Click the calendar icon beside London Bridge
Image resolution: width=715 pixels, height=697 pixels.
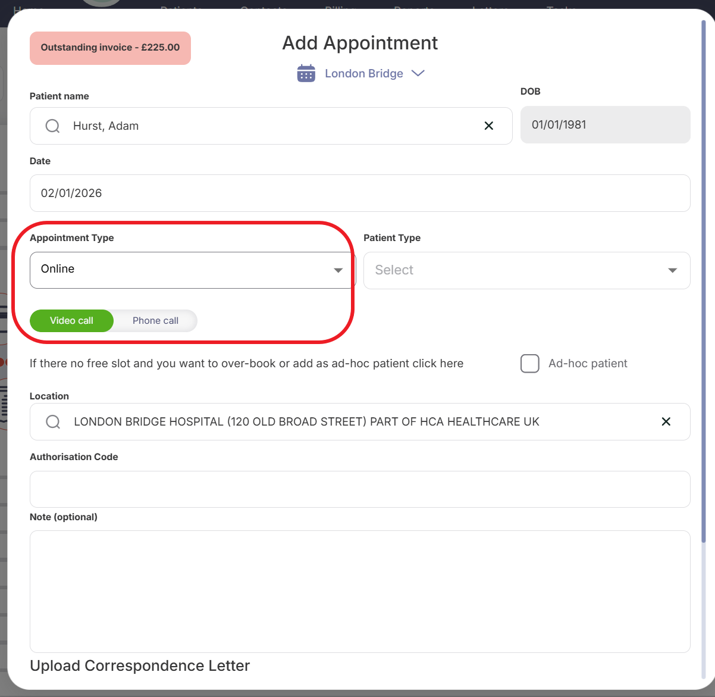(x=306, y=73)
